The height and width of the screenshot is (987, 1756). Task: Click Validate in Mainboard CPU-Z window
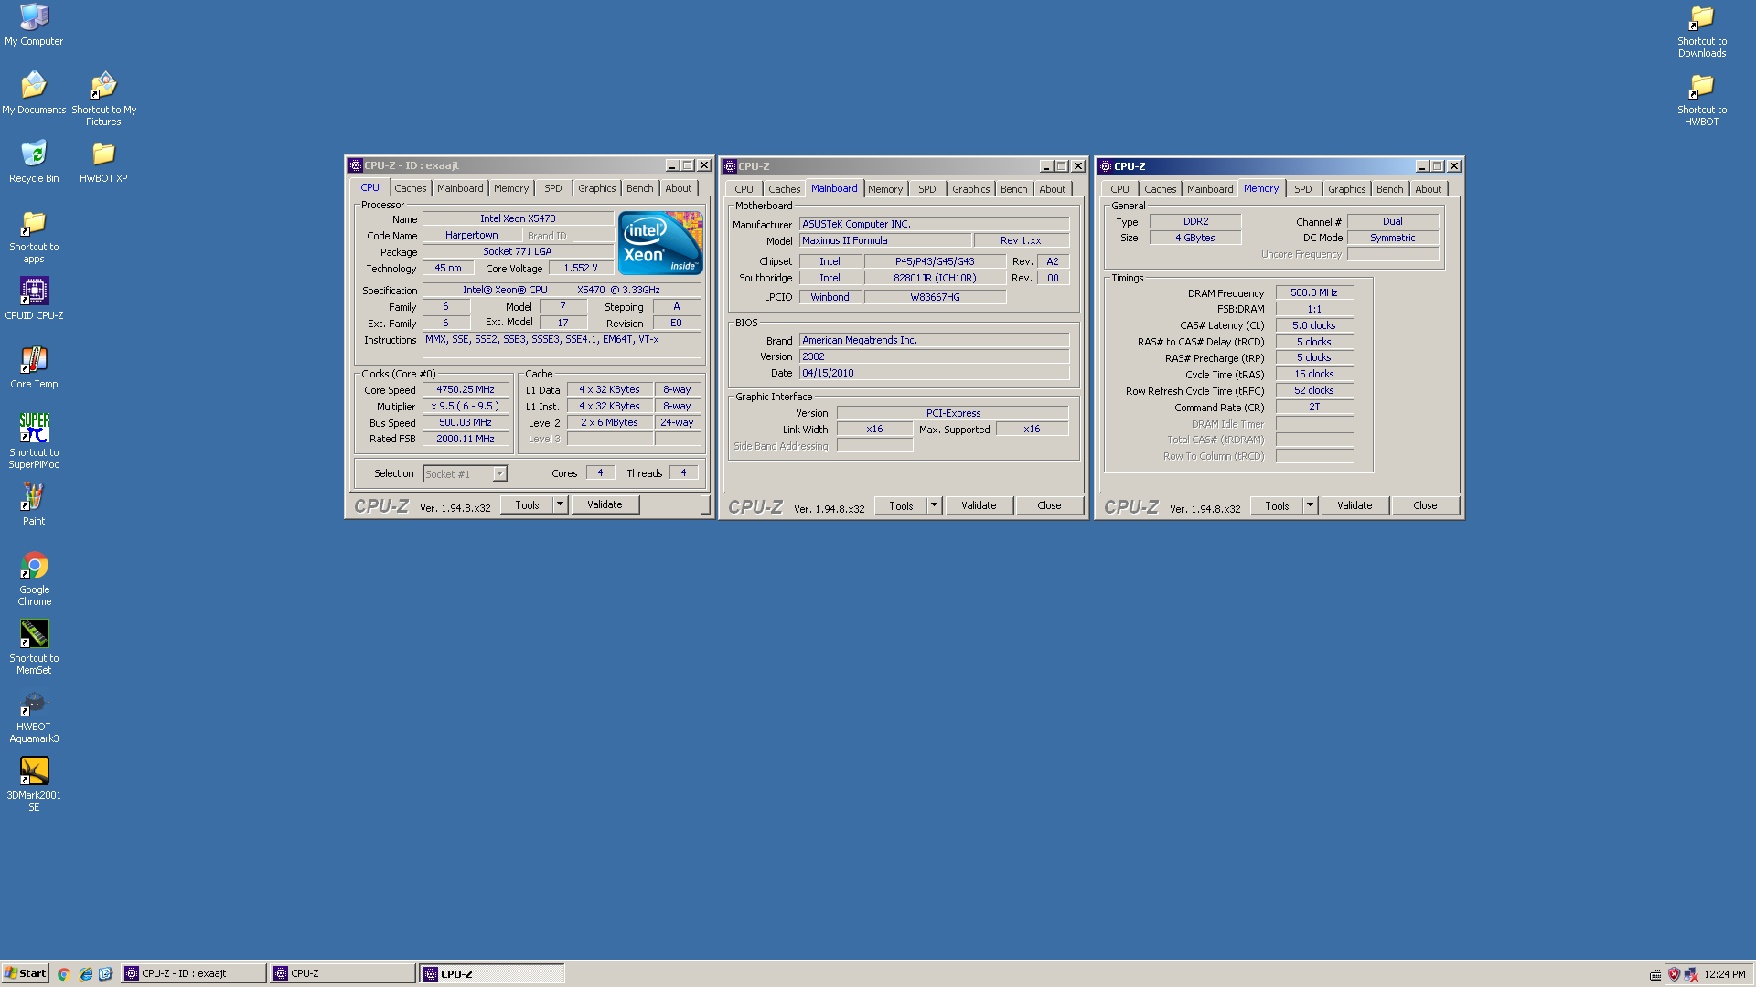point(979,505)
